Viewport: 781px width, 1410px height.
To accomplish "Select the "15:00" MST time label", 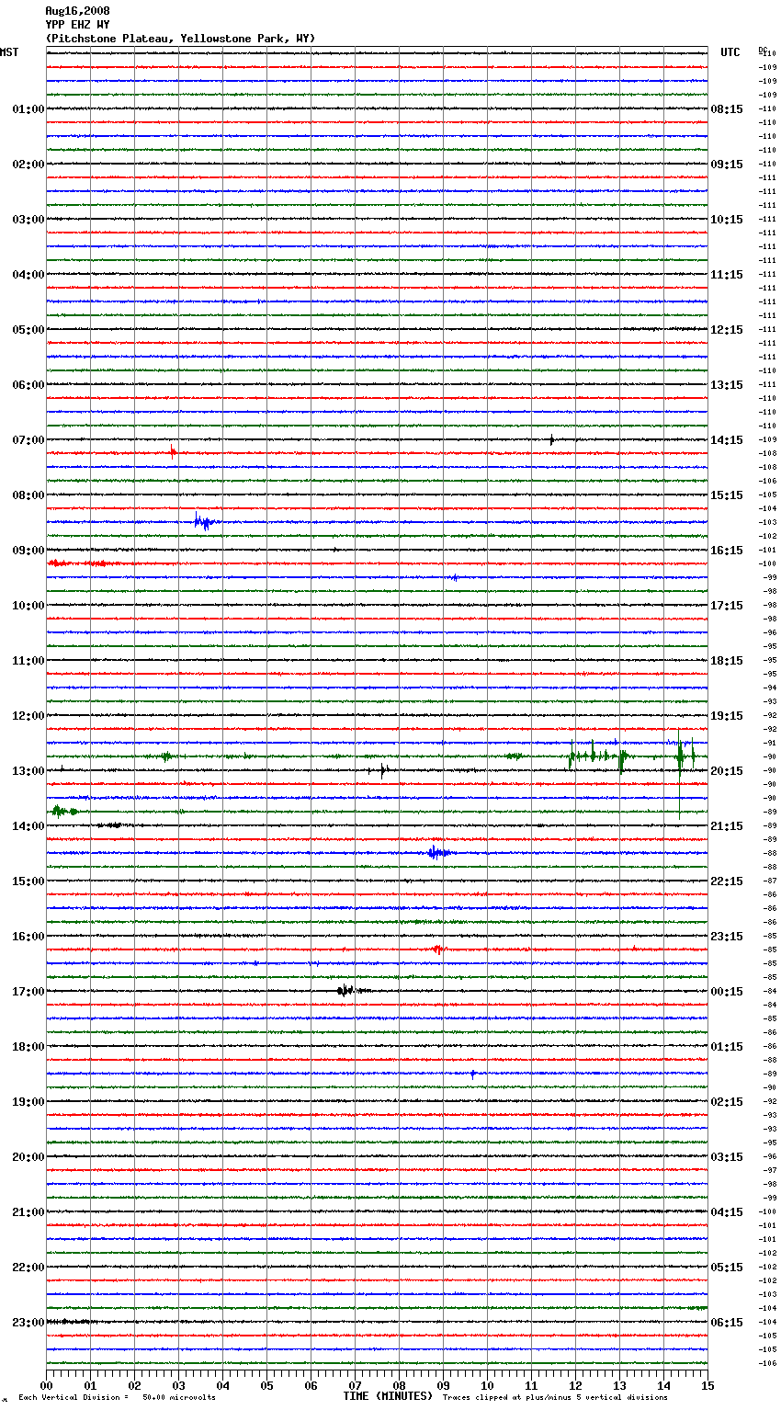I will point(28,881).
